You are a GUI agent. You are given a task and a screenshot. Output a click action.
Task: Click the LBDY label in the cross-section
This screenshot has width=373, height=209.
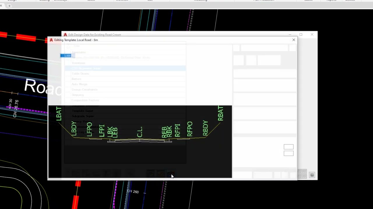pos(74,128)
